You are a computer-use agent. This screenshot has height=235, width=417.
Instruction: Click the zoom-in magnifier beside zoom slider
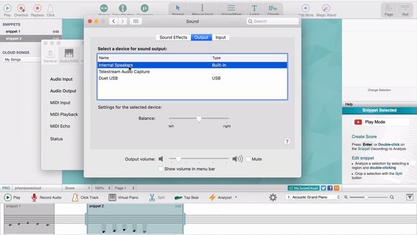click(x=392, y=197)
